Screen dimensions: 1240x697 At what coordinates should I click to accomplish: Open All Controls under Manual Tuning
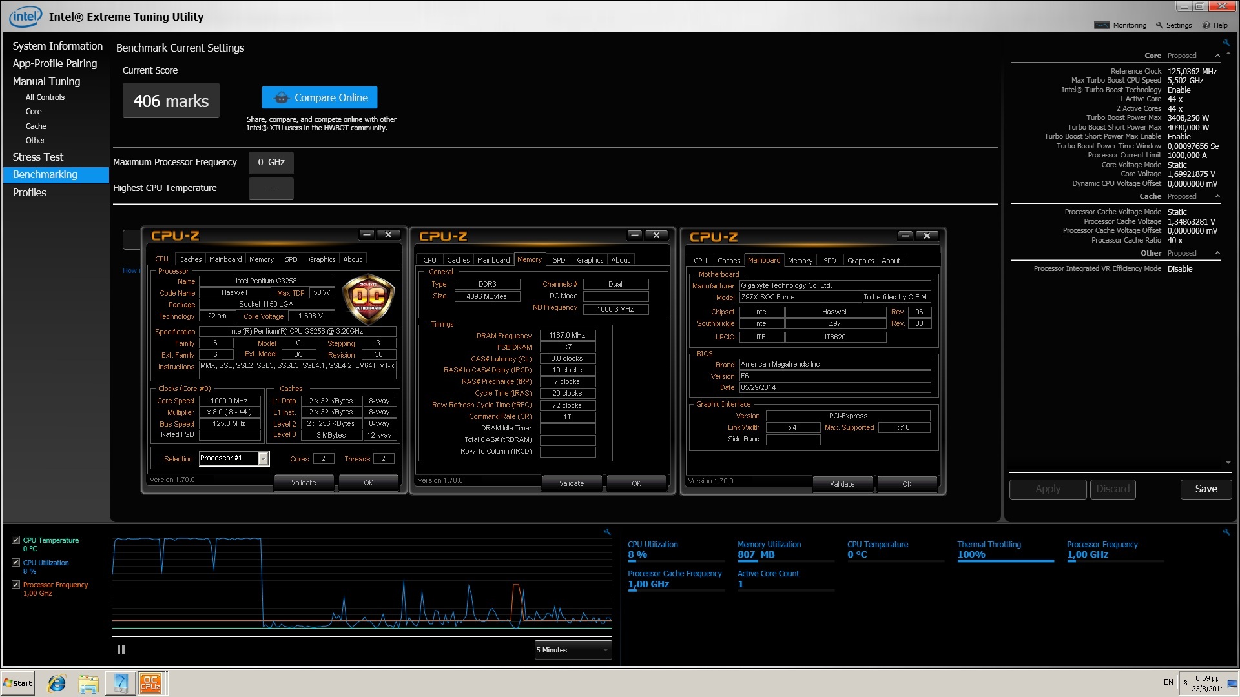coord(45,97)
